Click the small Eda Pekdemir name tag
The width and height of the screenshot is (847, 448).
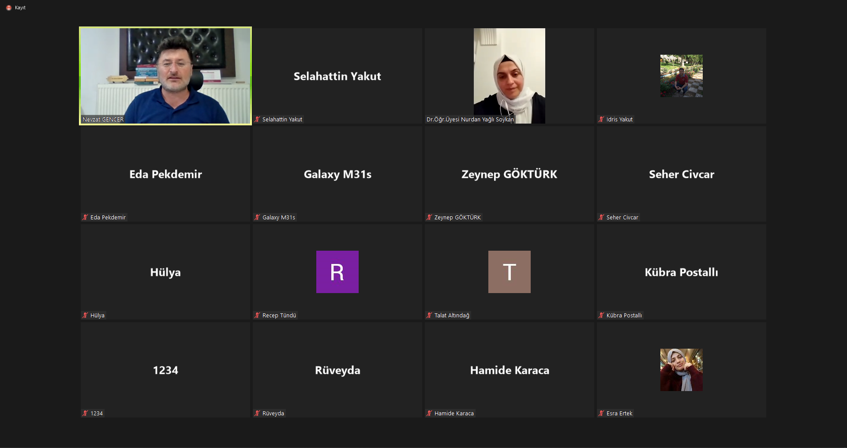(x=108, y=217)
